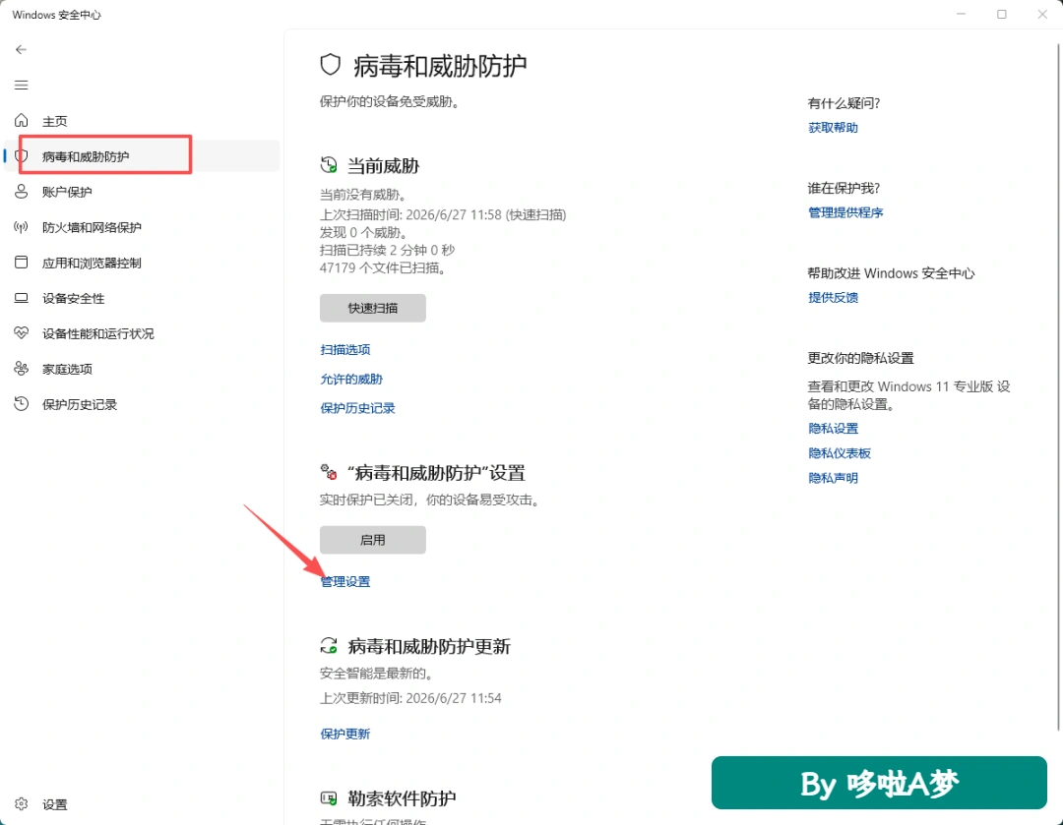The height and width of the screenshot is (825, 1063).
Task: Click the vertical scrollbar on the right edge
Action: (x=1060, y=386)
